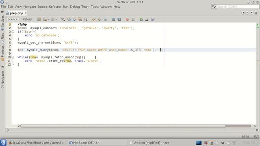
Task: Toggle Rectangular Selection mode
Action: pos(86,19)
